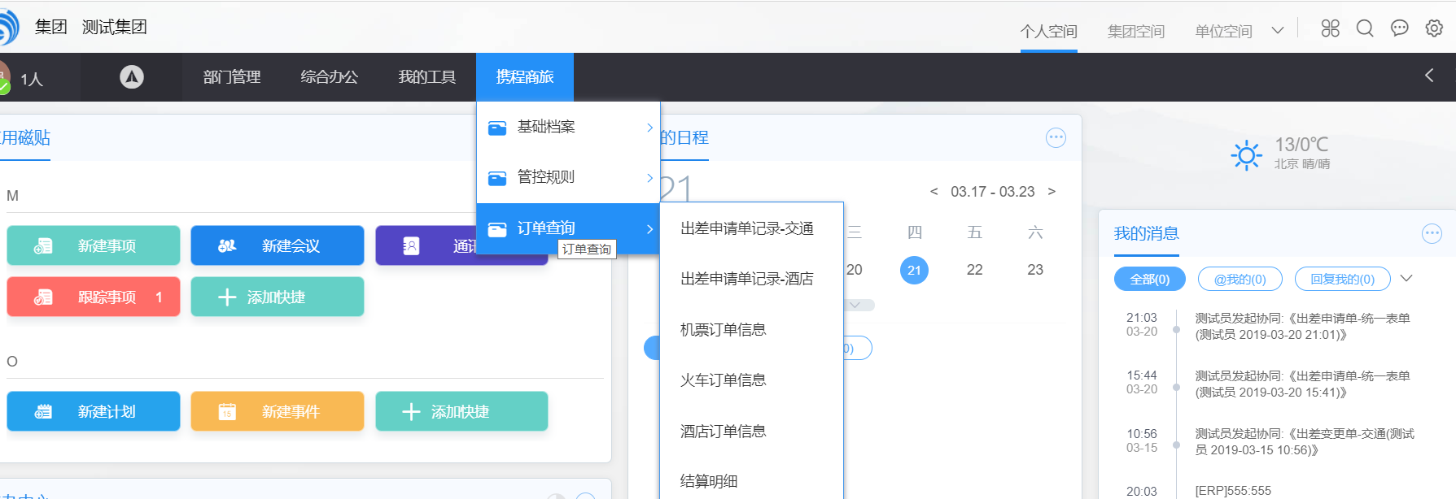Image resolution: width=1456 pixels, height=499 pixels.
Task: Open the chat message bubble icon
Action: coord(1400,28)
